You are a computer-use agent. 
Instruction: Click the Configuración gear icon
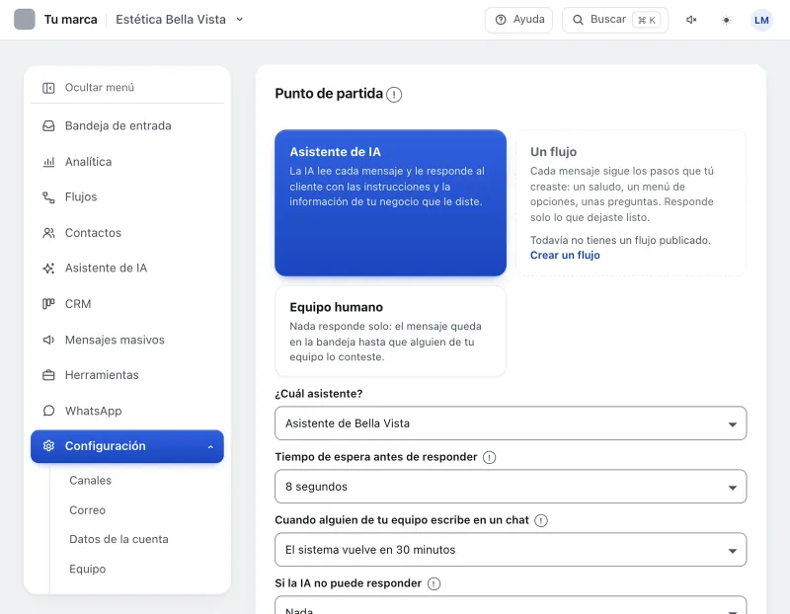click(48, 446)
